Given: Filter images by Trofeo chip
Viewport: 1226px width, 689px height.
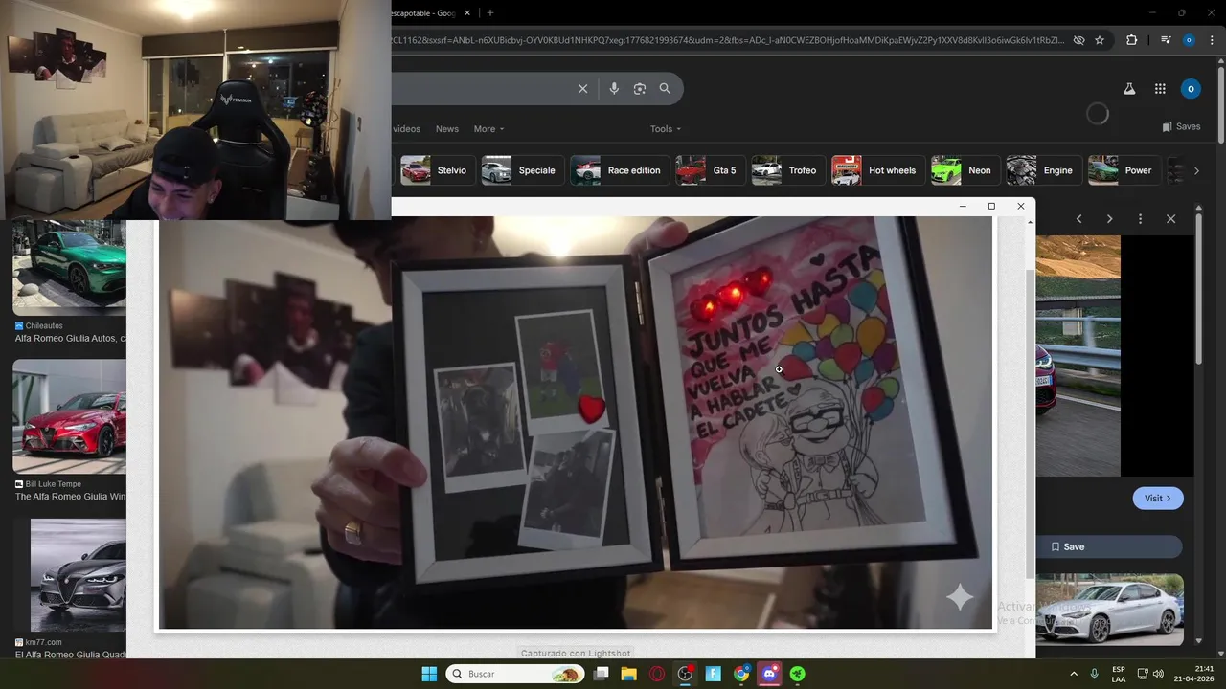Looking at the screenshot, I should [x=788, y=170].
